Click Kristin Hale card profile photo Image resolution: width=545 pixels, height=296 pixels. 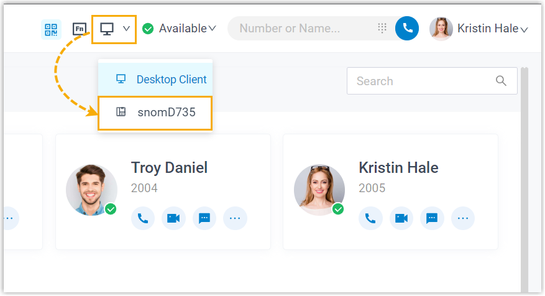[x=319, y=190]
